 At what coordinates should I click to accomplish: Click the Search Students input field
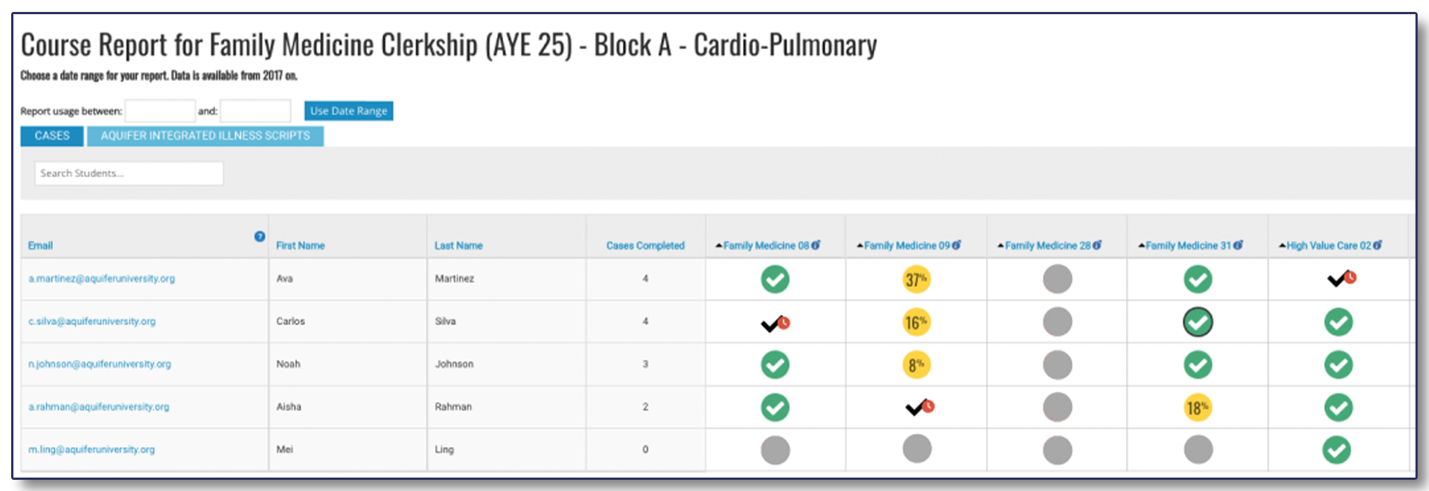pyautogui.click(x=129, y=173)
